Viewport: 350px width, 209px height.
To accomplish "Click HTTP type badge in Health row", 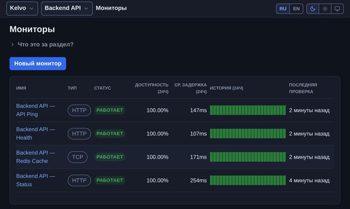I will pos(79,133).
